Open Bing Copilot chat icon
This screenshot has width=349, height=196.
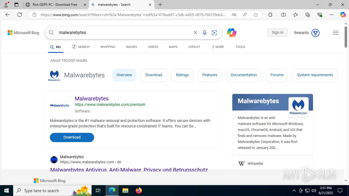pos(231,33)
